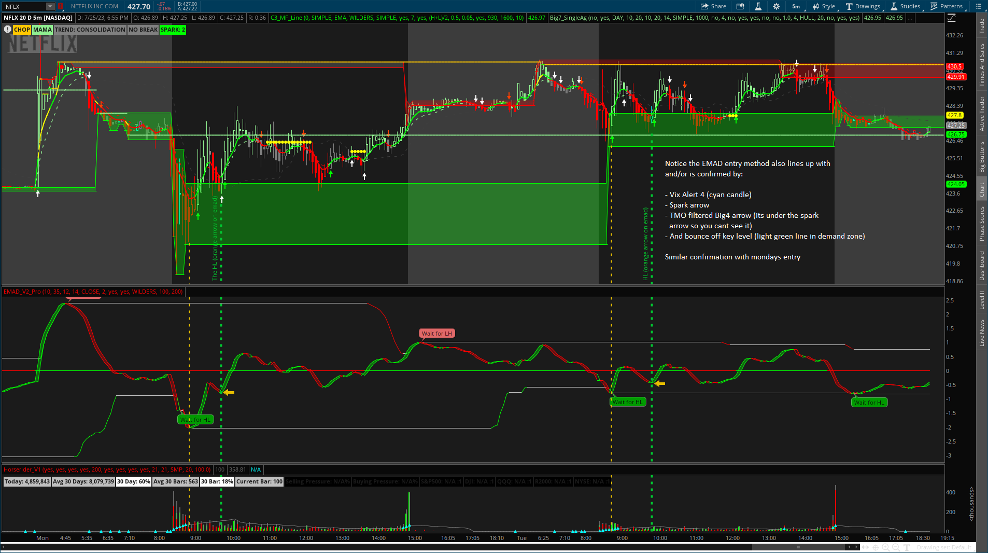Click the scroll right arrow on time axis

tap(856, 547)
